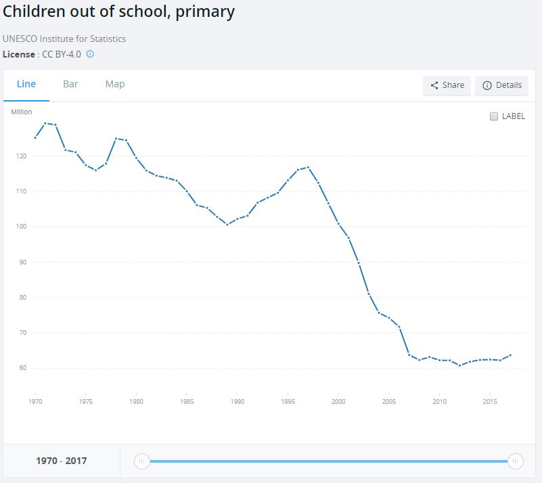The width and height of the screenshot is (542, 483).
Task: Switch to the Bar tab
Action: click(x=70, y=84)
